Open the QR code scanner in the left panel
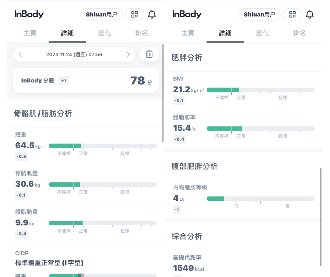The width and height of the screenshot is (330, 277). pos(134,14)
